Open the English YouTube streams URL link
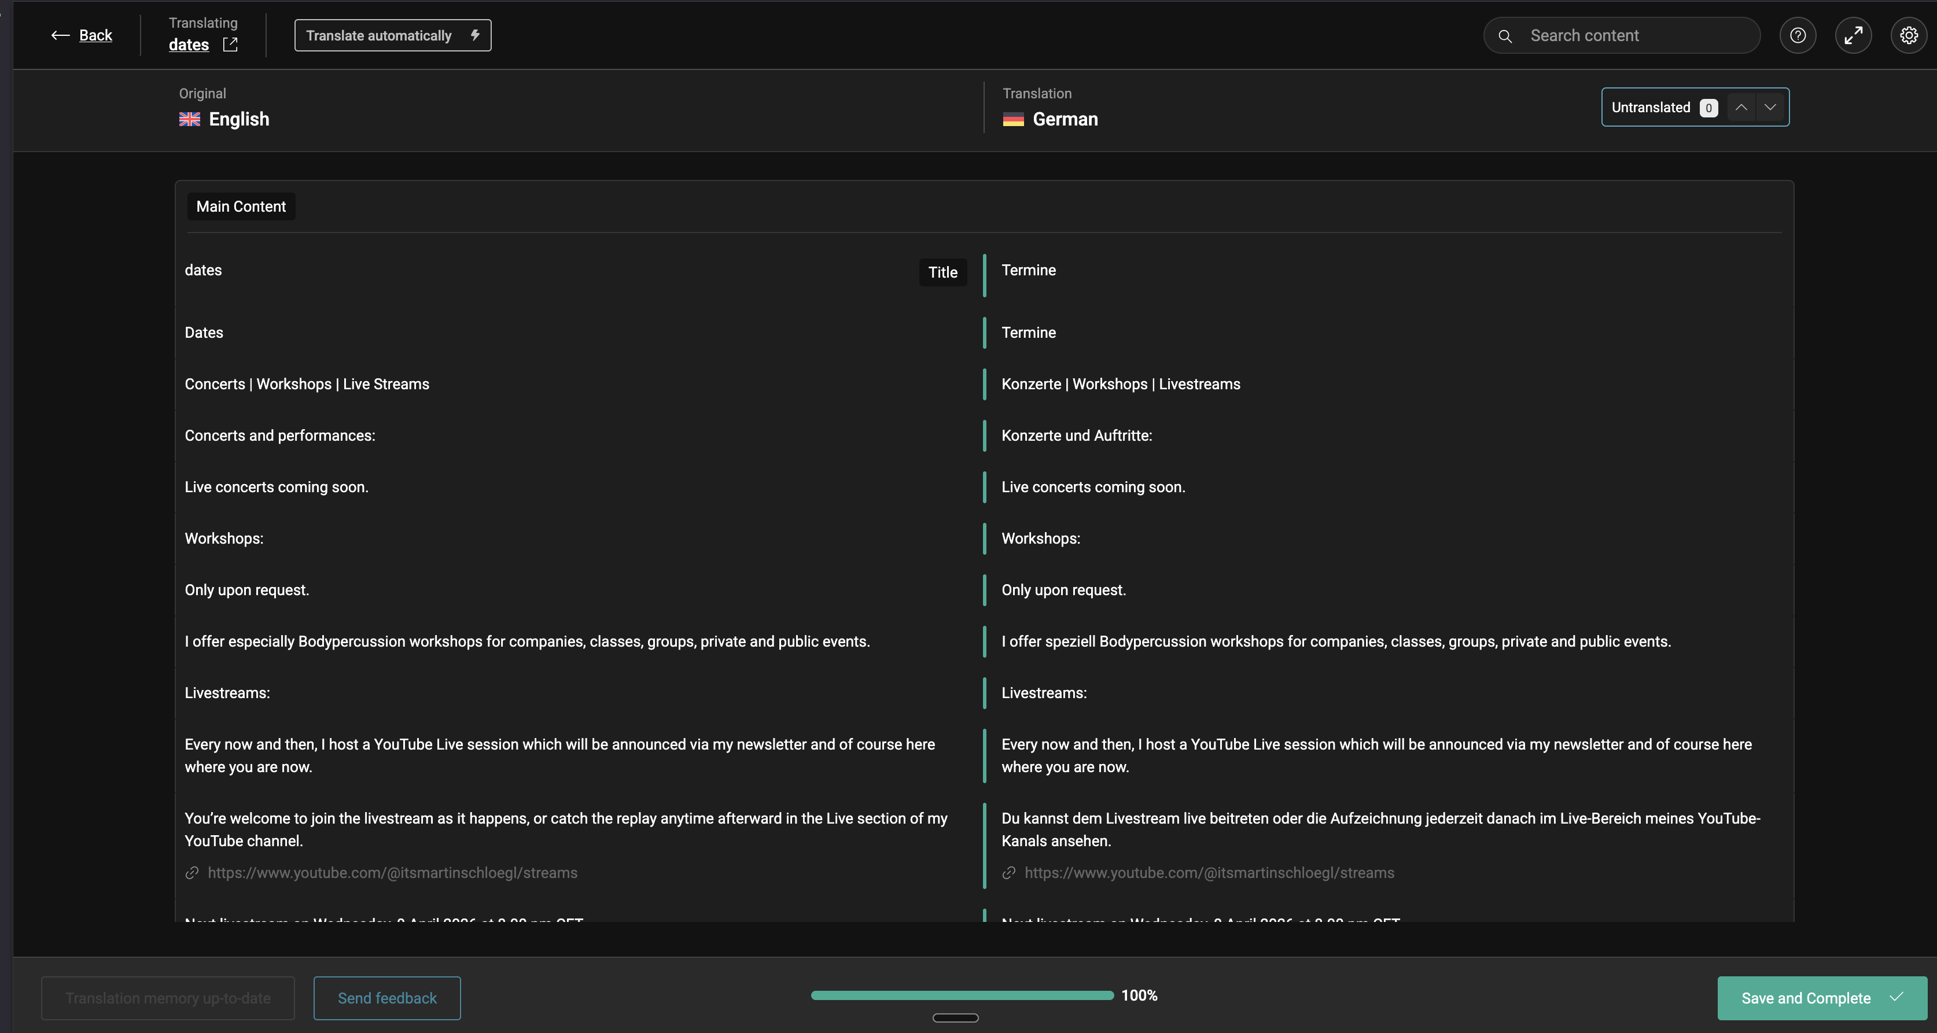 pyautogui.click(x=392, y=873)
